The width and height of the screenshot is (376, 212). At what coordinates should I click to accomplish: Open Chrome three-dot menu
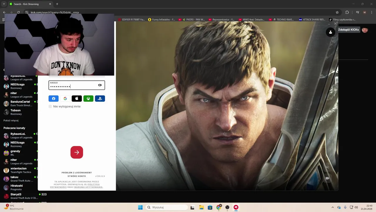coord(372,12)
